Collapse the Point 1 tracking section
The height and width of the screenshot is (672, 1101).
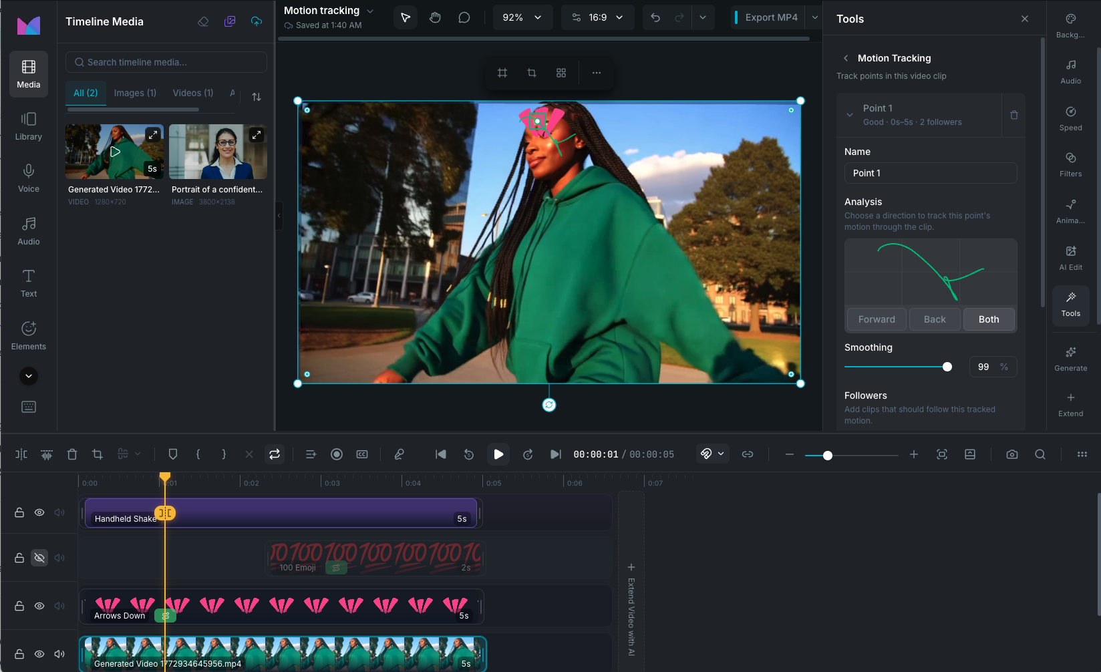(849, 114)
